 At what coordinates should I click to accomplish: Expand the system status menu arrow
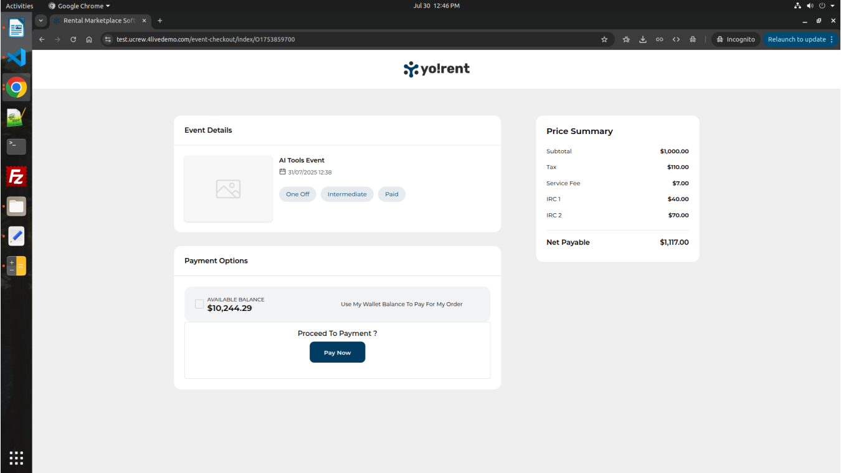(x=832, y=6)
